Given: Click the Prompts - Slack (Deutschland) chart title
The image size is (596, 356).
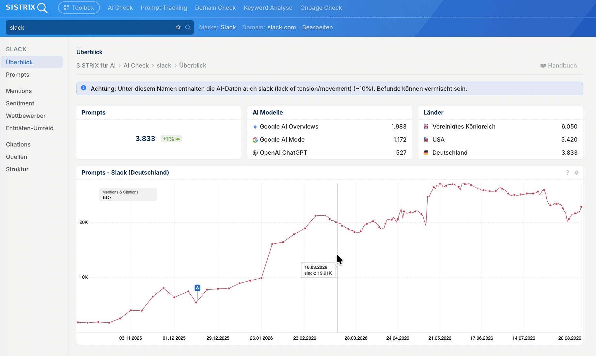Looking at the screenshot, I should [x=125, y=173].
